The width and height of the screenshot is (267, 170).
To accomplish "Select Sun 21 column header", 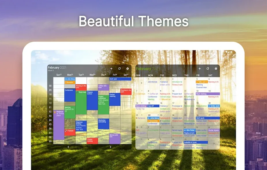I will 59,75.
